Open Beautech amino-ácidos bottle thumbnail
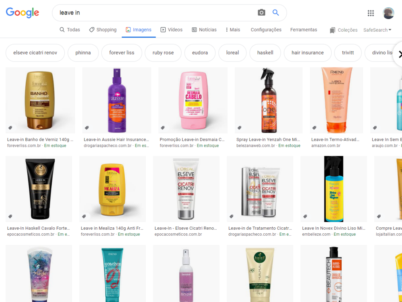The image size is (402, 302). pos(334,273)
